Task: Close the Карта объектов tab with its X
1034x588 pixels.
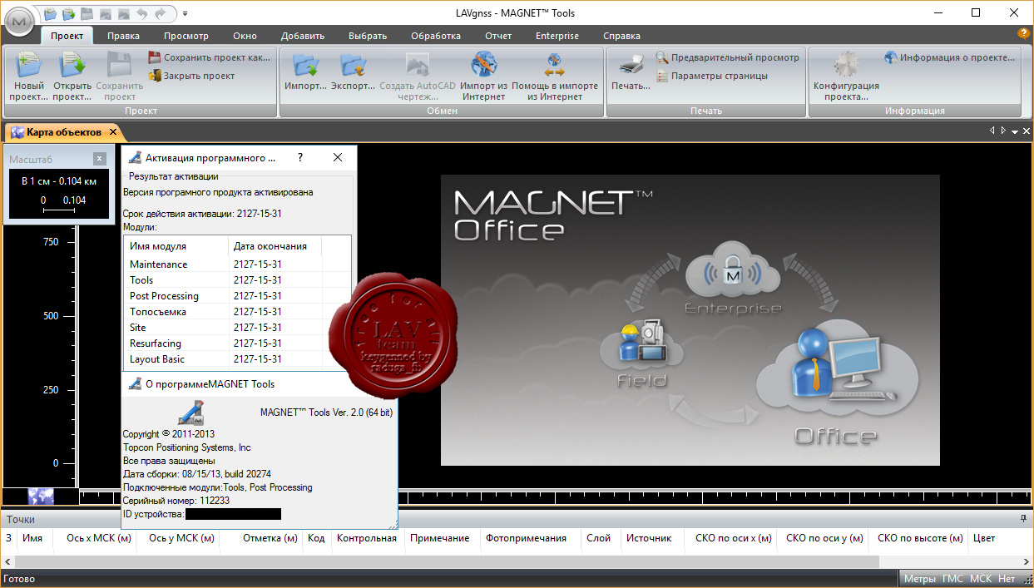Action: pos(114,132)
